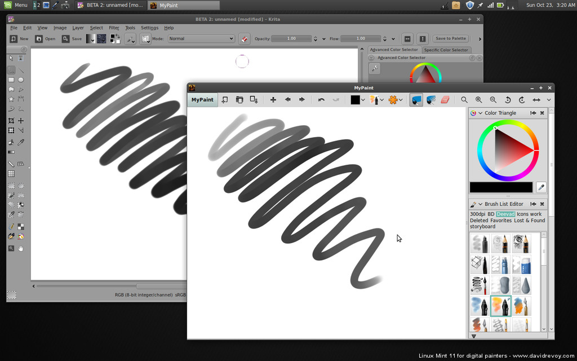Select the grid tool in Krita toolbox
This screenshot has width=577, height=361.
coord(11,174)
